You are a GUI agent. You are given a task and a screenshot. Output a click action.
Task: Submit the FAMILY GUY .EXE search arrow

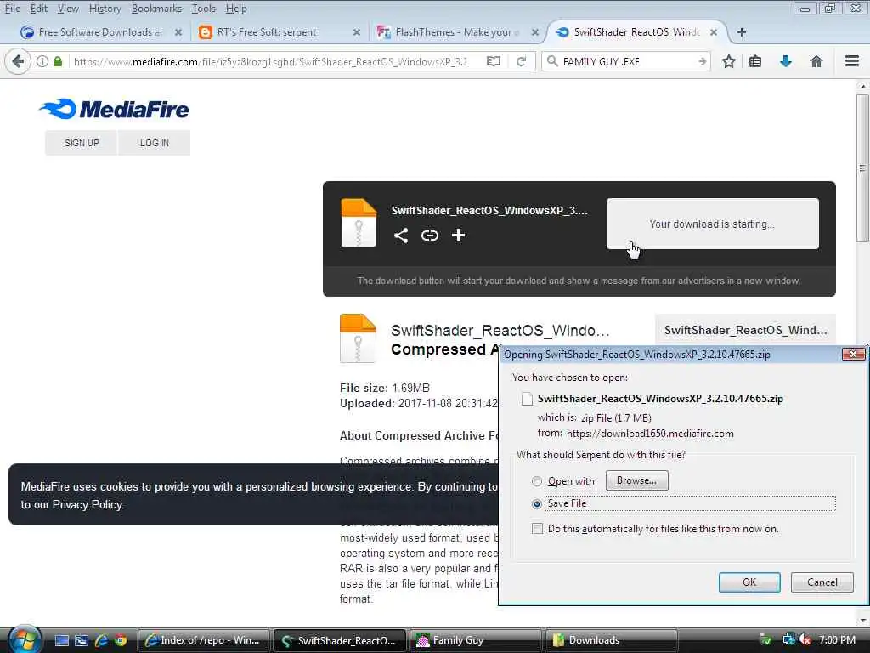(702, 61)
